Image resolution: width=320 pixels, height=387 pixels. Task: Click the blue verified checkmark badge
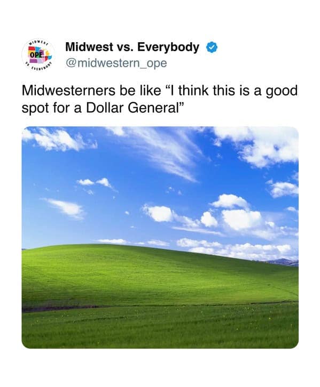[x=212, y=47]
